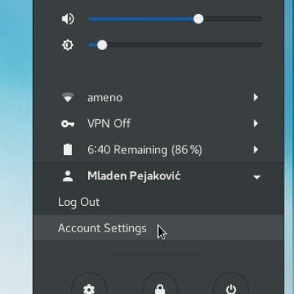Expand the battery Remaining submenu arrow
Image resolution: width=294 pixels, height=294 pixels.
click(x=256, y=149)
